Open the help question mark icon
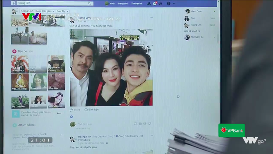The image size is (273, 154). (x=168, y=3)
